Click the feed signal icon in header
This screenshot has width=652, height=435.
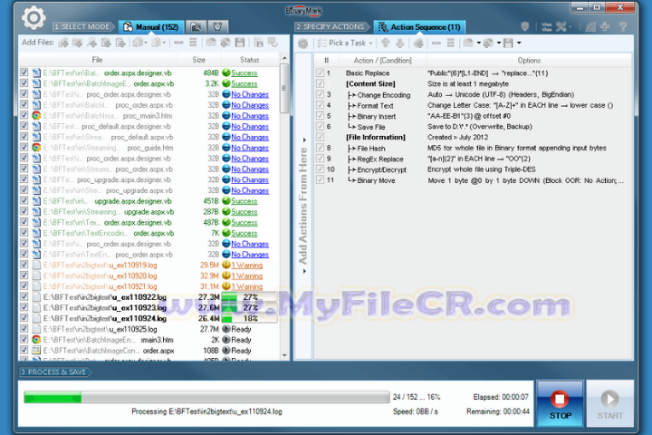coord(590,27)
